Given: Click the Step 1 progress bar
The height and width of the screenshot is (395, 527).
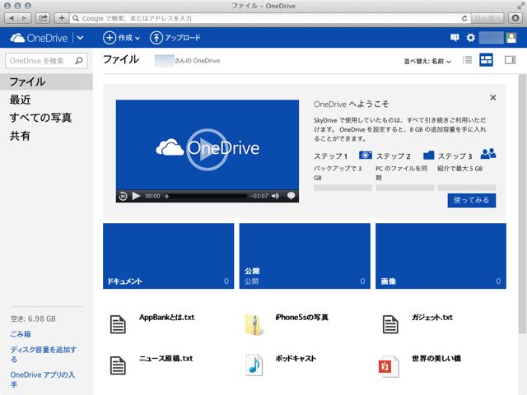Looking at the screenshot, I should click(343, 188).
